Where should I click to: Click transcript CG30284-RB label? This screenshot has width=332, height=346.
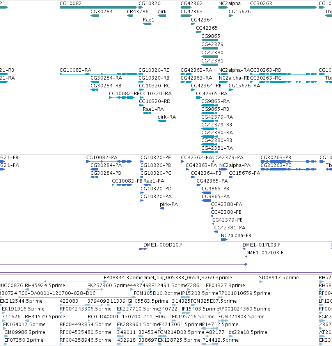tap(106, 85)
